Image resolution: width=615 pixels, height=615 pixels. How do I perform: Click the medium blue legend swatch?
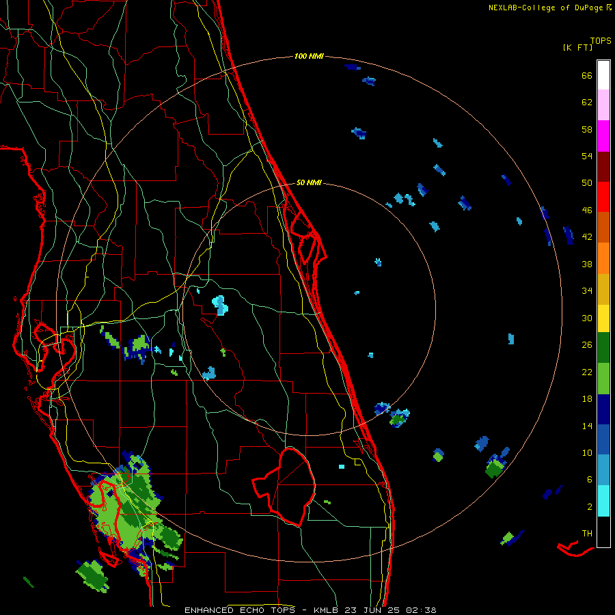click(603, 439)
